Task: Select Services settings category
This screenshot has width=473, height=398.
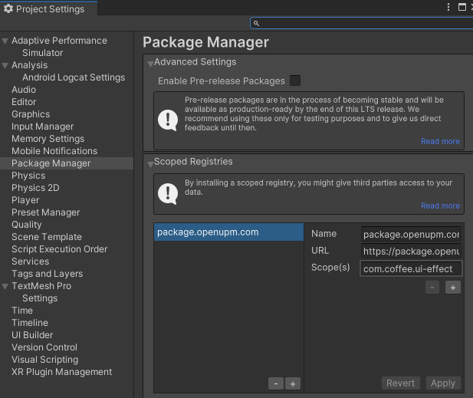Action: (30, 261)
